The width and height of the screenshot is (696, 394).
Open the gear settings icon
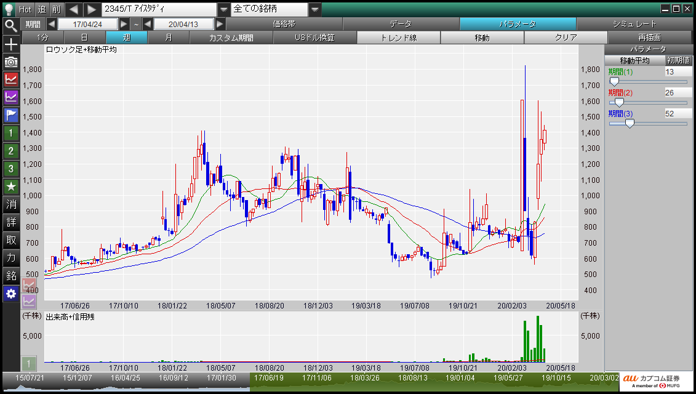point(11,294)
